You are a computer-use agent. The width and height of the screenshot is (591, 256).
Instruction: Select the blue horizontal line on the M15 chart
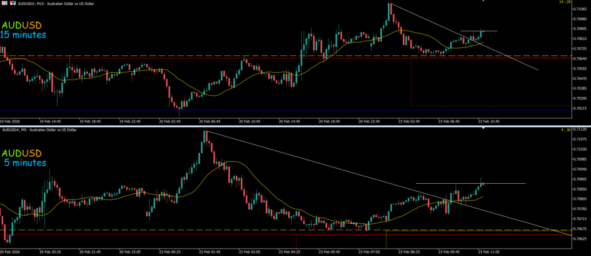click(x=231, y=110)
